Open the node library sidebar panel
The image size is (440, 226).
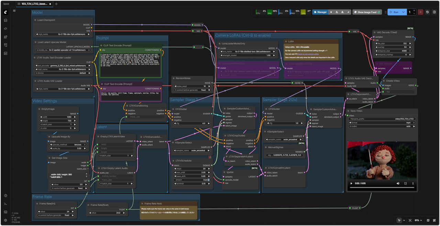(5, 29)
